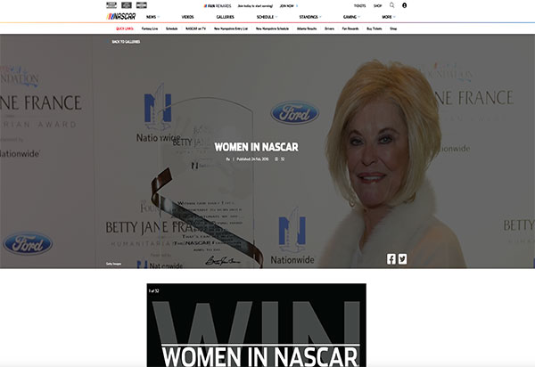The width and height of the screenshot is (535, 367).
Task: Open Buy Tickets quick link
Action: point(374,29)
